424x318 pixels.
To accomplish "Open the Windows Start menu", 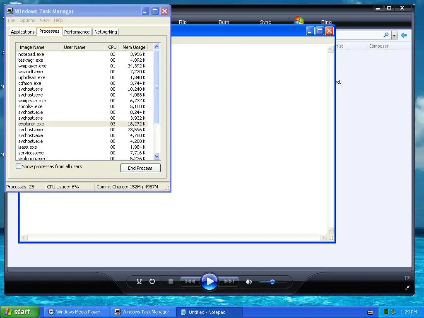I will tap(20, 312).
